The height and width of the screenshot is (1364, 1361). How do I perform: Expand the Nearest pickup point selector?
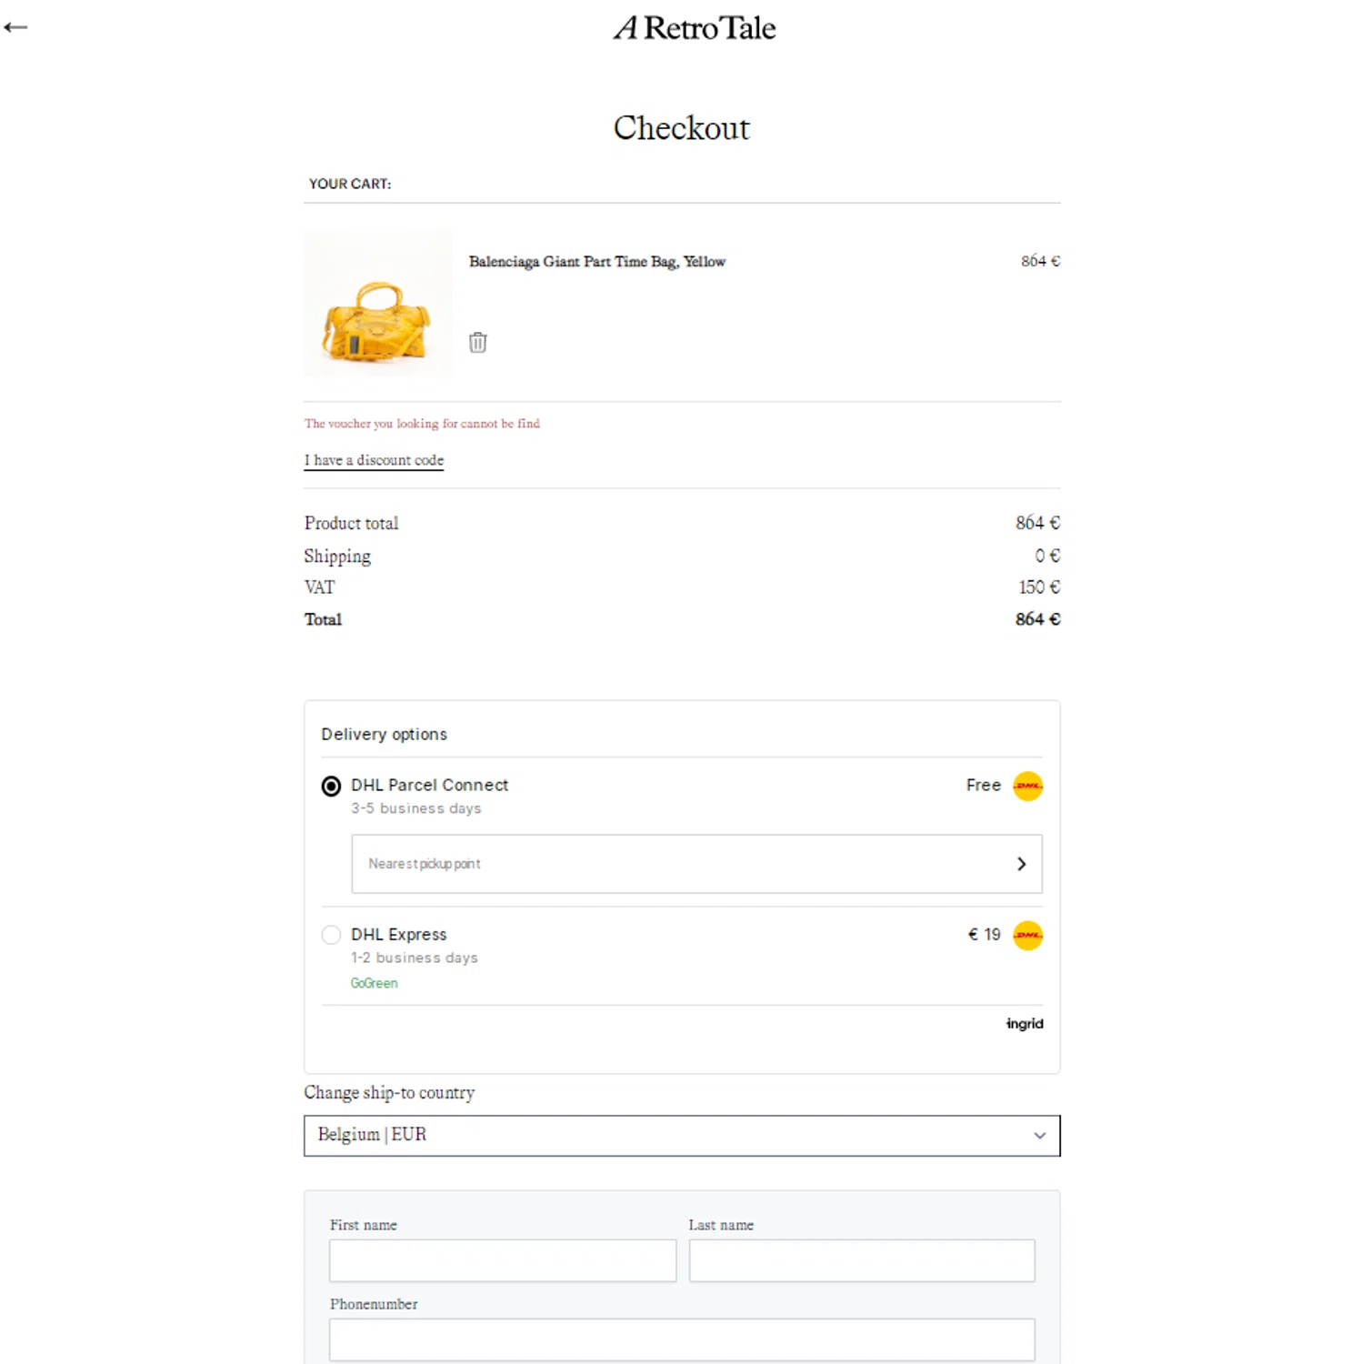click(696, 864)
